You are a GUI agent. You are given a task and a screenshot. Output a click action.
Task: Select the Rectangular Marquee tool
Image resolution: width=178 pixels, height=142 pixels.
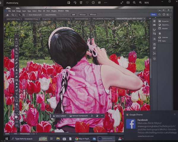tap(17, 42)
